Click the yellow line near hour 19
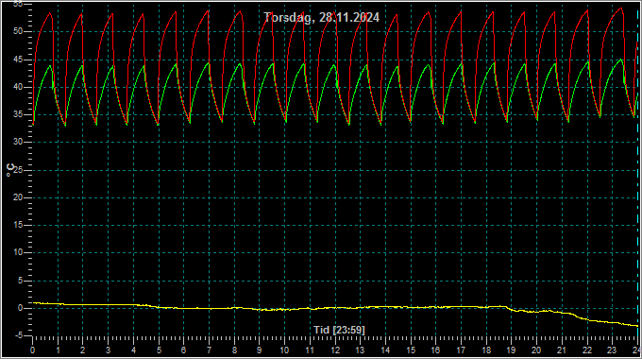The image size is (642, 359). 511,309
